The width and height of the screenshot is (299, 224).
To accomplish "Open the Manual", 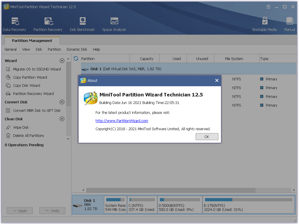I will click(289, 24).
